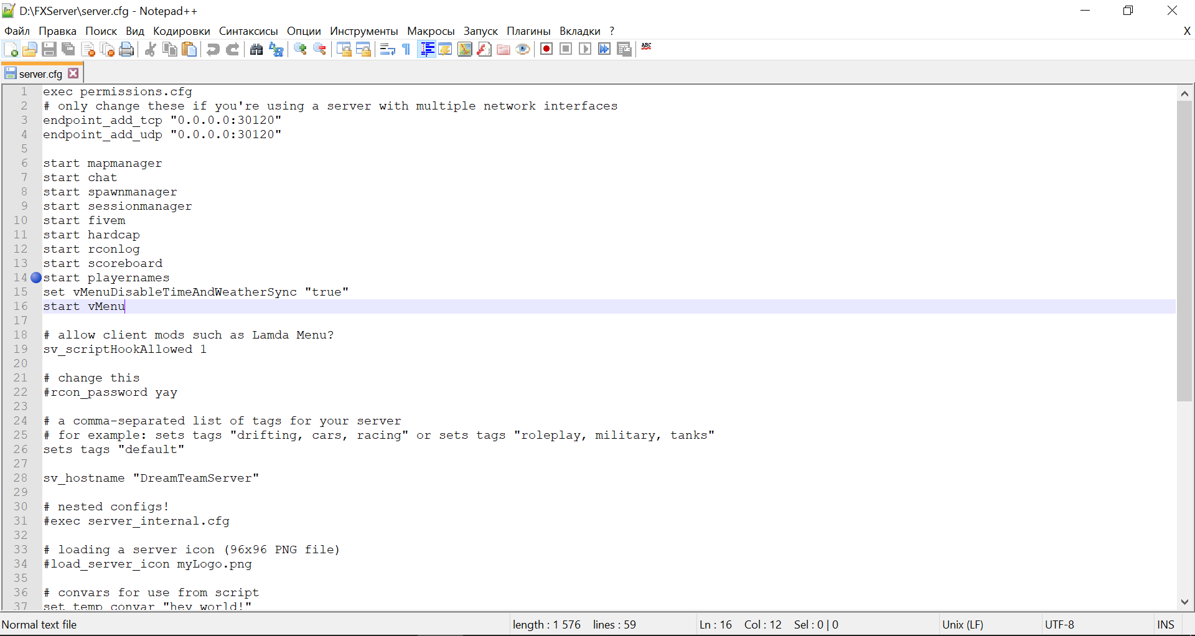Click the vertical scrollbar thumb
This screenshot has height=636, width=1195.
tap(1184, 251)
